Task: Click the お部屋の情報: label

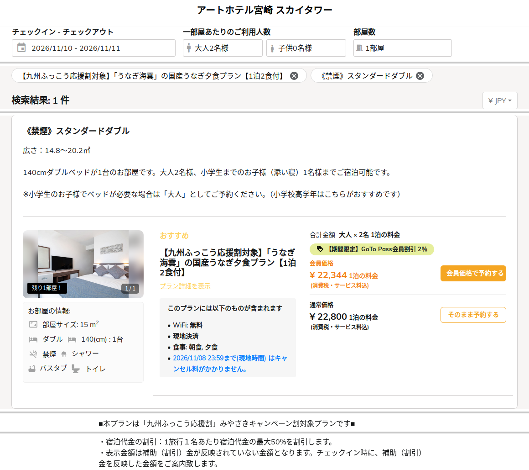Action: tap(49, 311)
